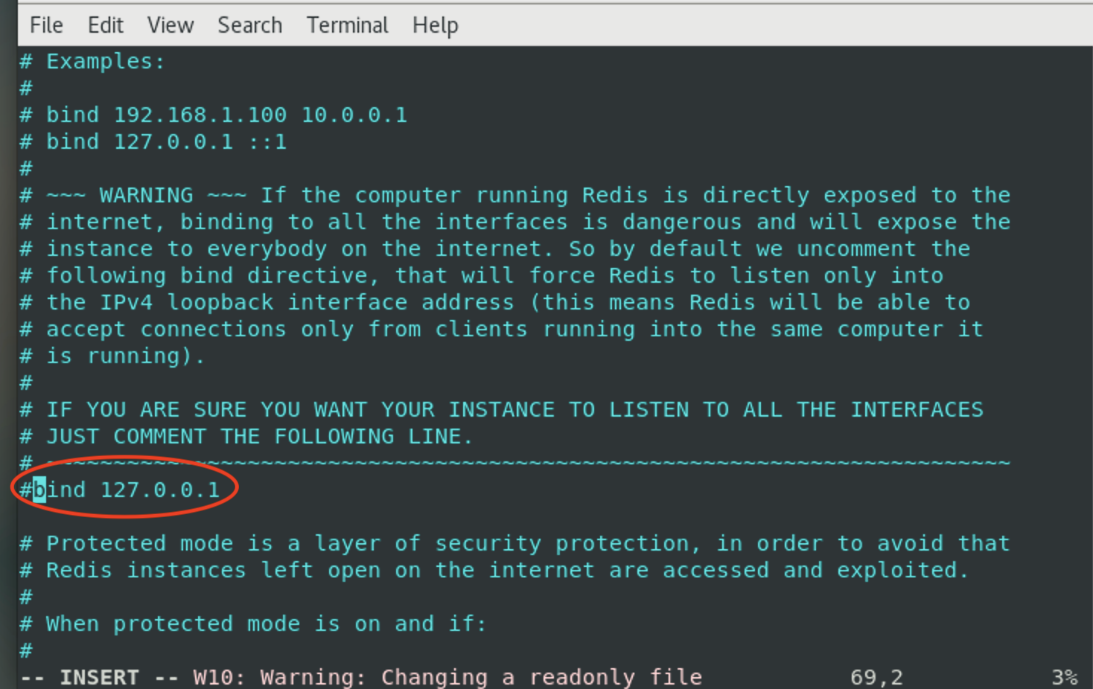Click the 'bind 127.0.0.1 ::1' example line

pos(153,141)
